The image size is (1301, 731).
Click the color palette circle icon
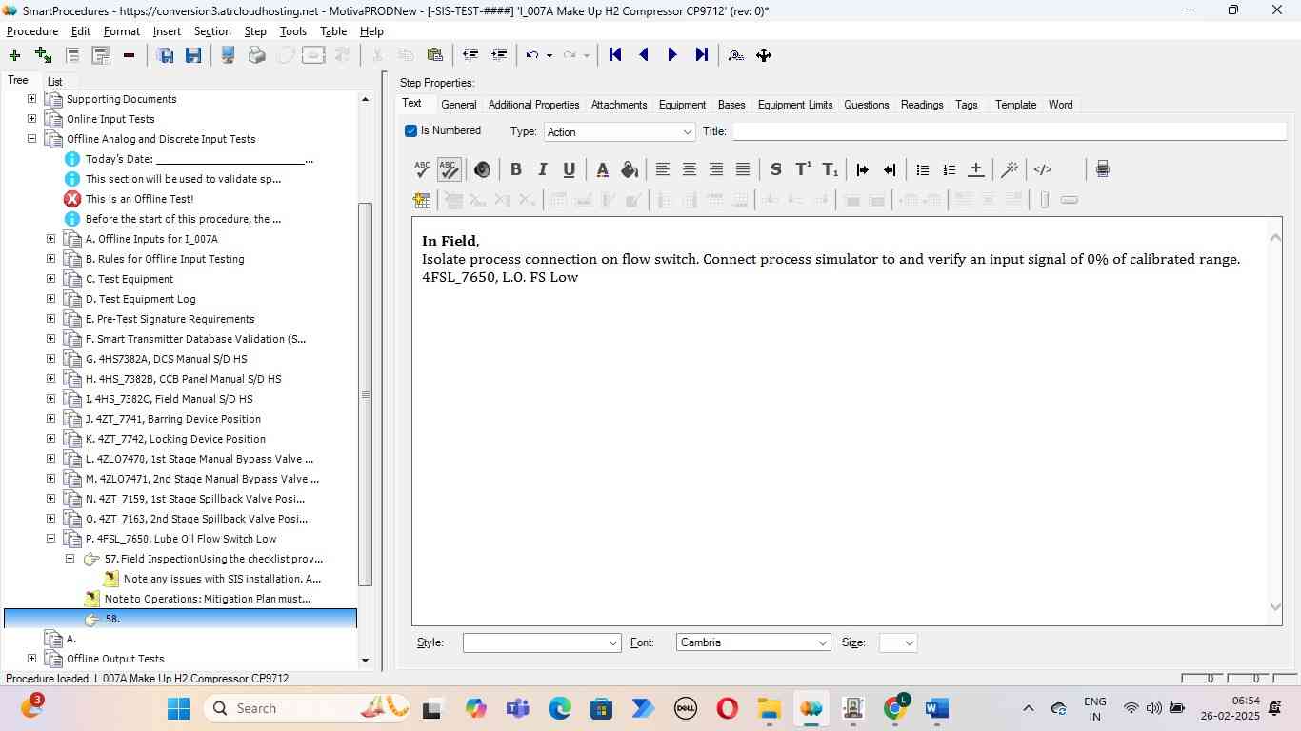[482, 169]
